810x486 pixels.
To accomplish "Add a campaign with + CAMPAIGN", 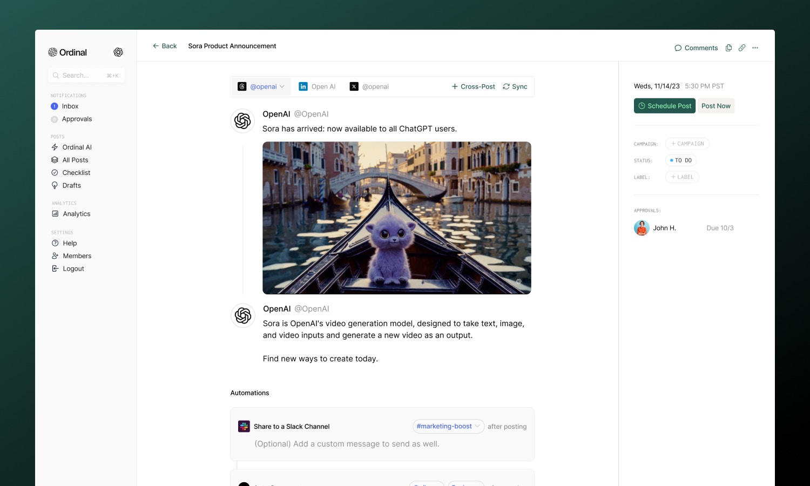I will click(687, 144).
